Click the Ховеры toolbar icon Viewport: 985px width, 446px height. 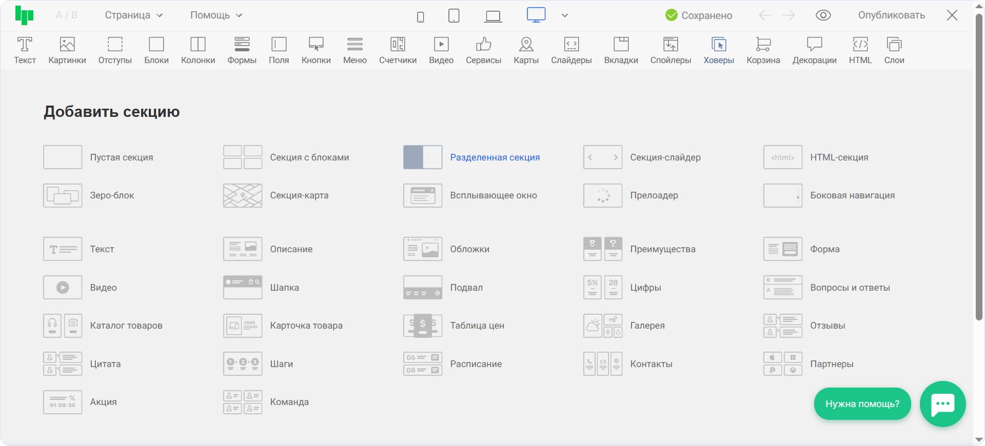tap(718, 50)
